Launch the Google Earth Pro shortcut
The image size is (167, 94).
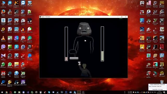(23, 39)
